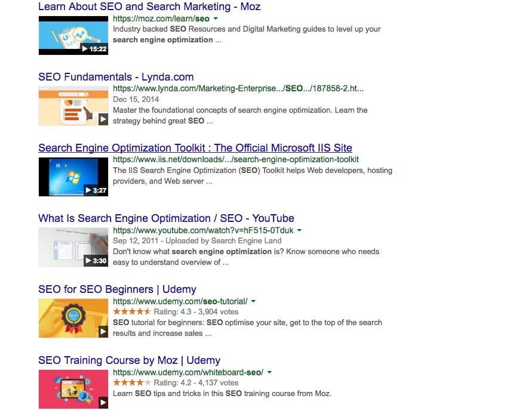Click Sep 12, 2011 Uploaded by Search Engine Land
Image resolution: width=528 pixels, height=417 pixels.
click(197, 241)
